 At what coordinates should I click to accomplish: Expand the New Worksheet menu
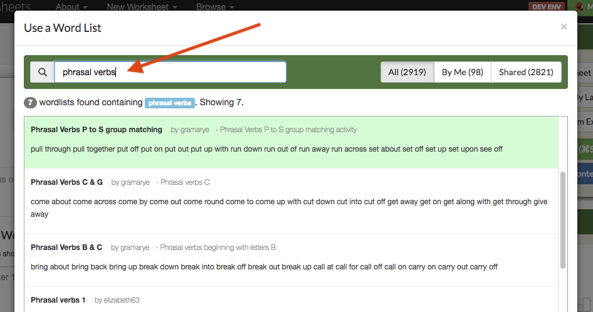click(142, 6)
